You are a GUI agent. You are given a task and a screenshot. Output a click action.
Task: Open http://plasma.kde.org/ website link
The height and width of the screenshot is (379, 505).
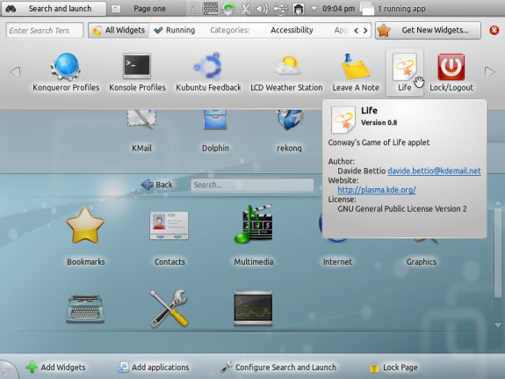[x=377, y=190]
